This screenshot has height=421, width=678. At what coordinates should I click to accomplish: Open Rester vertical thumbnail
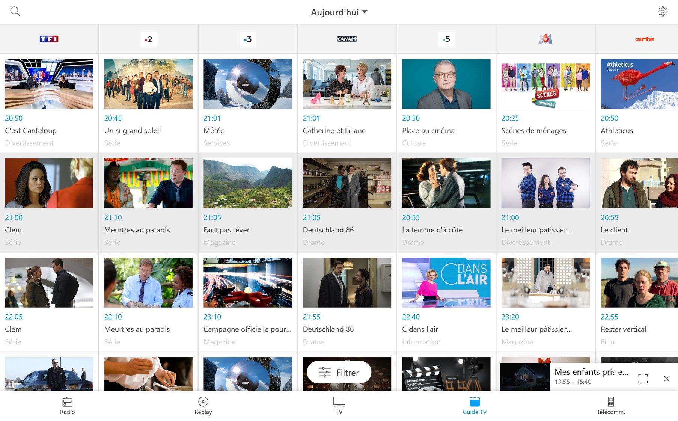639,282
